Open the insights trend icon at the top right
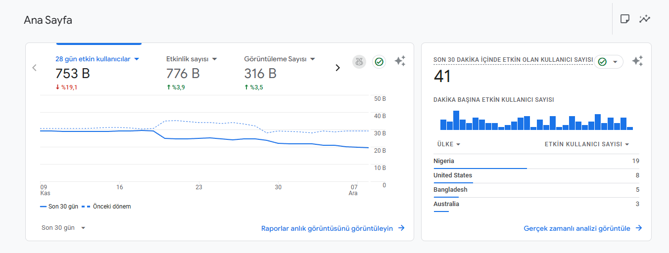This screenshot has width=669, height=253. 644,19
